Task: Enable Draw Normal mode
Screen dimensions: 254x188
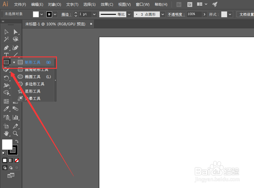Action: [5, 168]
